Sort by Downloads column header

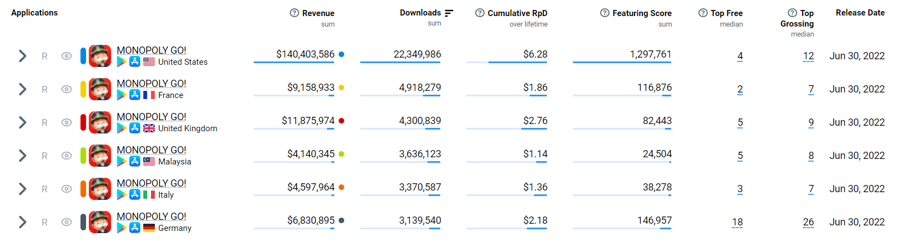click(420, 13)
